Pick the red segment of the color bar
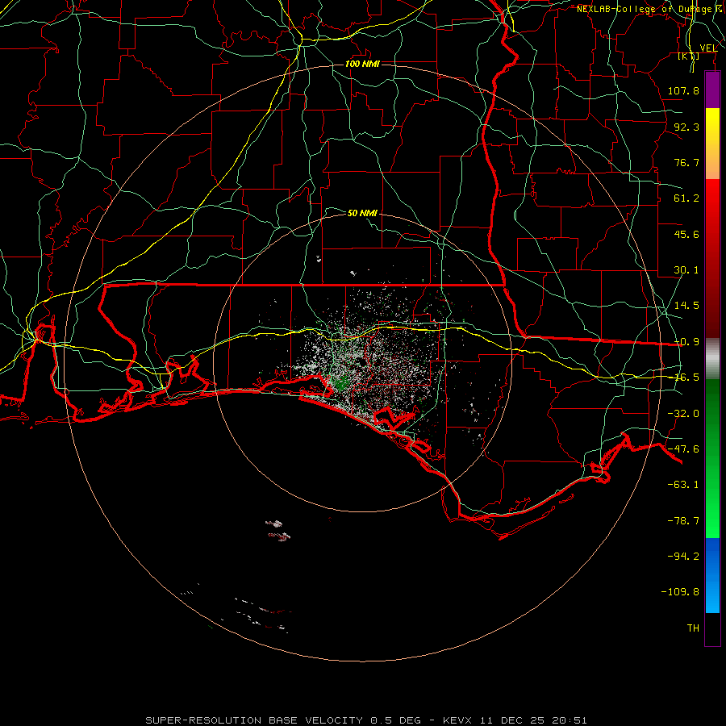726x726 pixels. (712, 258)
